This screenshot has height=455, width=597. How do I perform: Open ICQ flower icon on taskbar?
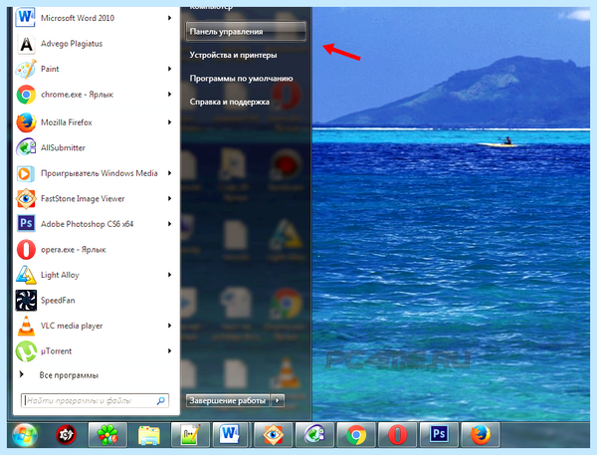[107, 435]
